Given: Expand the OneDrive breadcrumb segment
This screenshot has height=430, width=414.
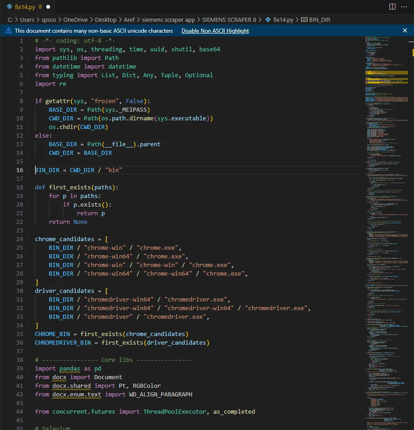Looking at the screenshot, I should pos(75,20).
